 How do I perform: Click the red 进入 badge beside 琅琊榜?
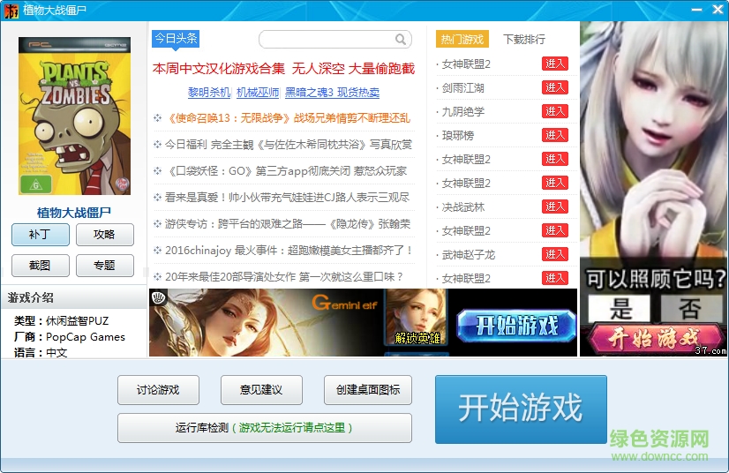click(555, 135)
